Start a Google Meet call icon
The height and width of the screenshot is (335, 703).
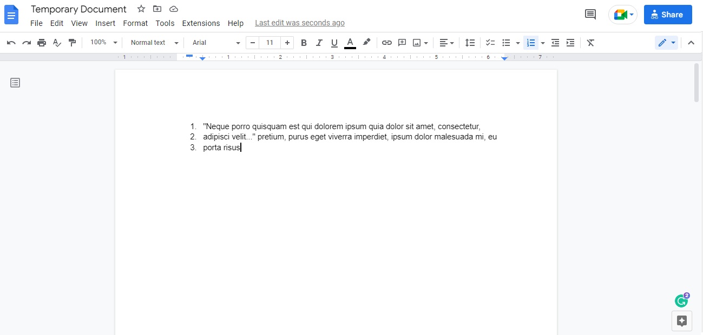[623, 15]
